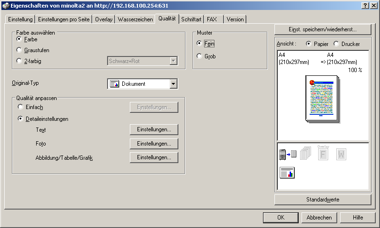Switch to the Wasserzeichen tab

(136, 19)
